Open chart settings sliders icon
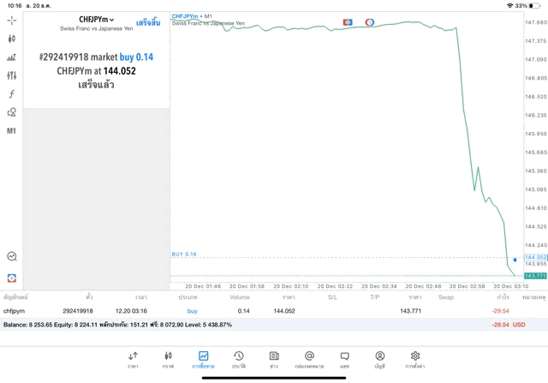548x383 pixels. pyautogui.click(x=11, y=75)
